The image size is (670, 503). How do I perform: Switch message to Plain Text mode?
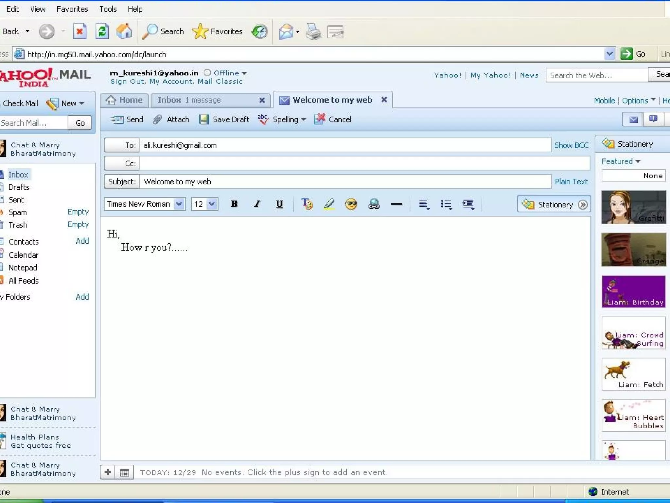pos(571,181)
